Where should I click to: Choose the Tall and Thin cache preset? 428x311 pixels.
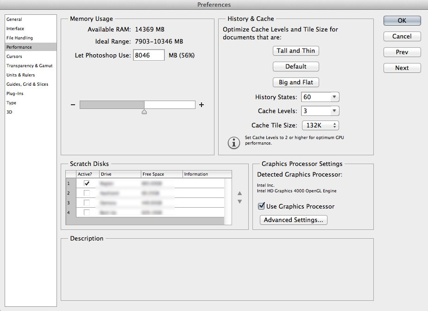click(x=296, y=51)
